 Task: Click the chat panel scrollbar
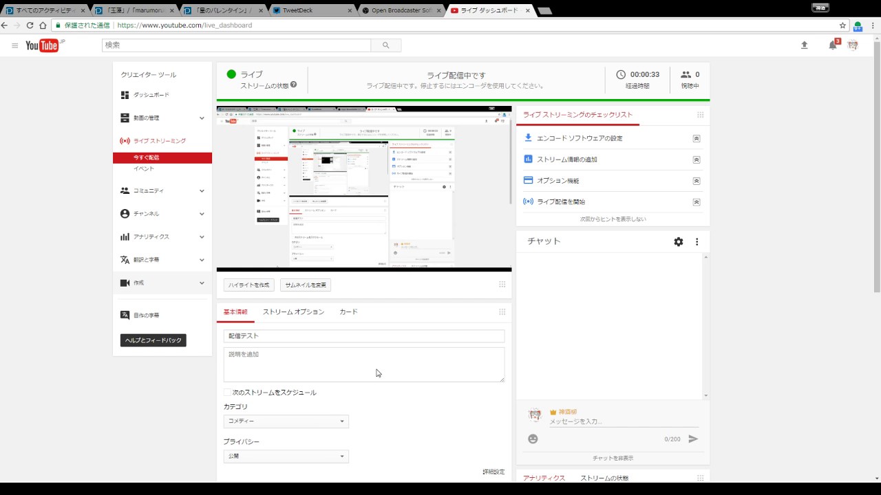point(705,326)
